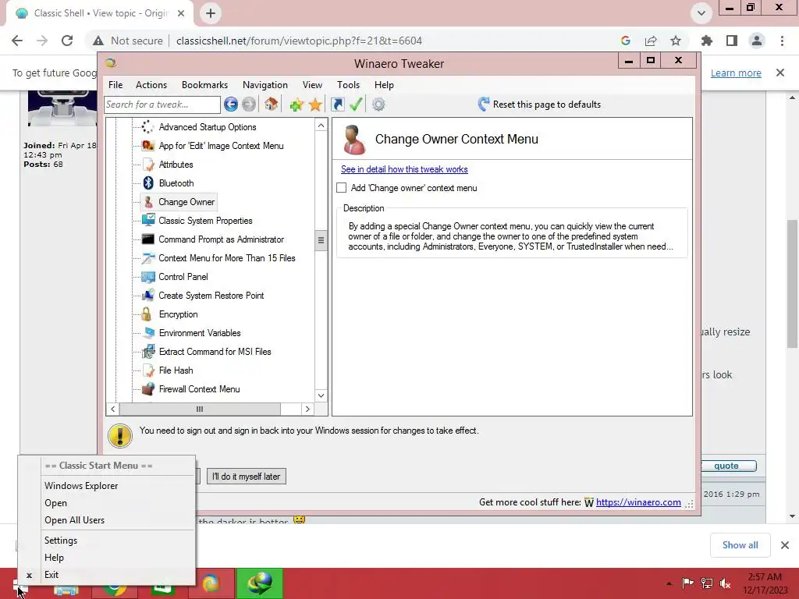Click the Classic System Properties monitor icon
The image size is (799, 599).
click(147, 221)
